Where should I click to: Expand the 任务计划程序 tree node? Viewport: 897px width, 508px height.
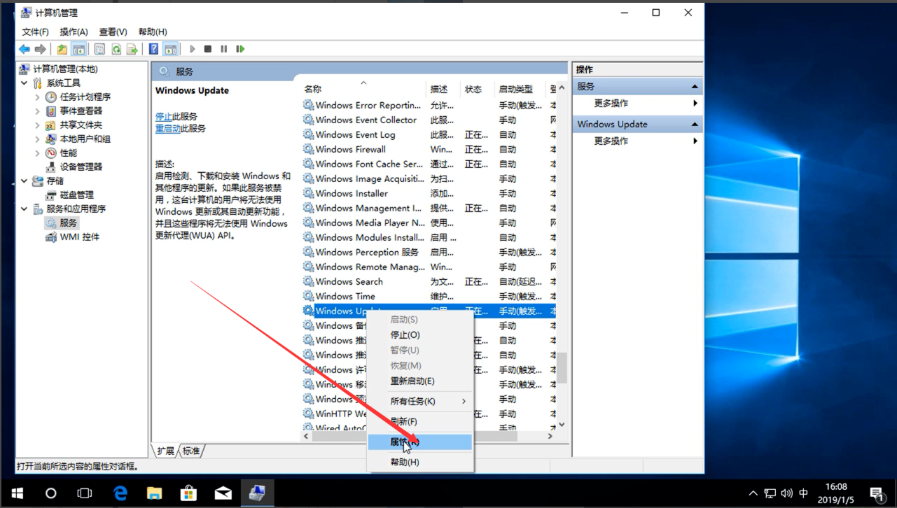(38, 97)
